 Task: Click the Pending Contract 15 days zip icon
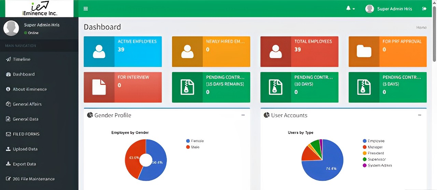coord(187,87)
